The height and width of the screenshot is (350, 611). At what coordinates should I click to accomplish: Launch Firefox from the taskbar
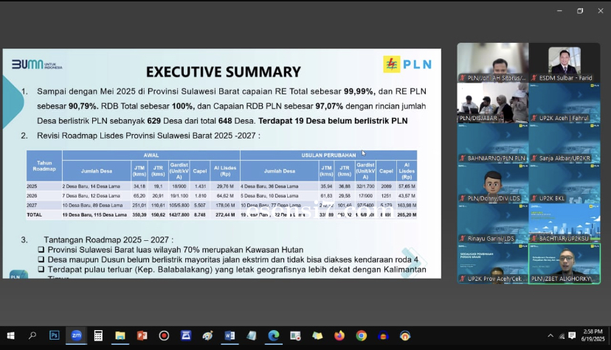339,335
